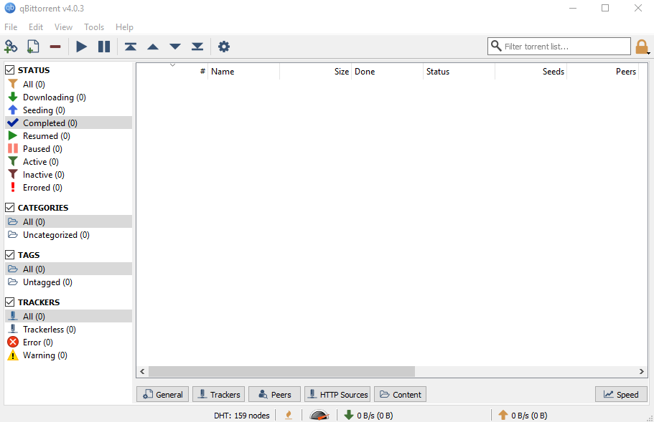Sort by the Status column header
This screenshot has height=422, width=654.
(459, 72)
